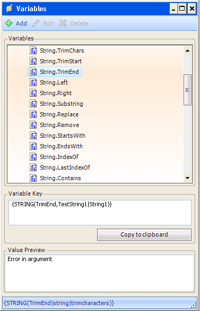Image resolution: width=200 pixels, height=311 pixels.
Task: Select String.TrimStart in the variables list
Action: coord(61,61)
